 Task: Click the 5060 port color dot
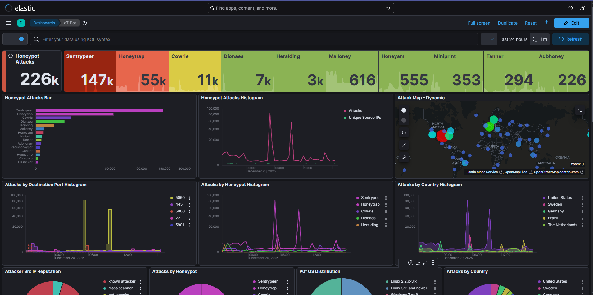click(x=172, y=198)
